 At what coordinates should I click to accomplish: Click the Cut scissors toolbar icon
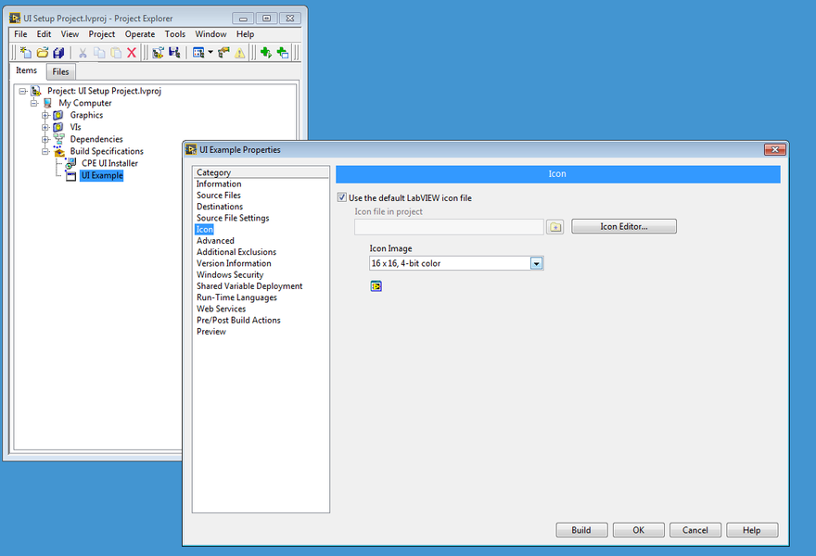(83, 53)
